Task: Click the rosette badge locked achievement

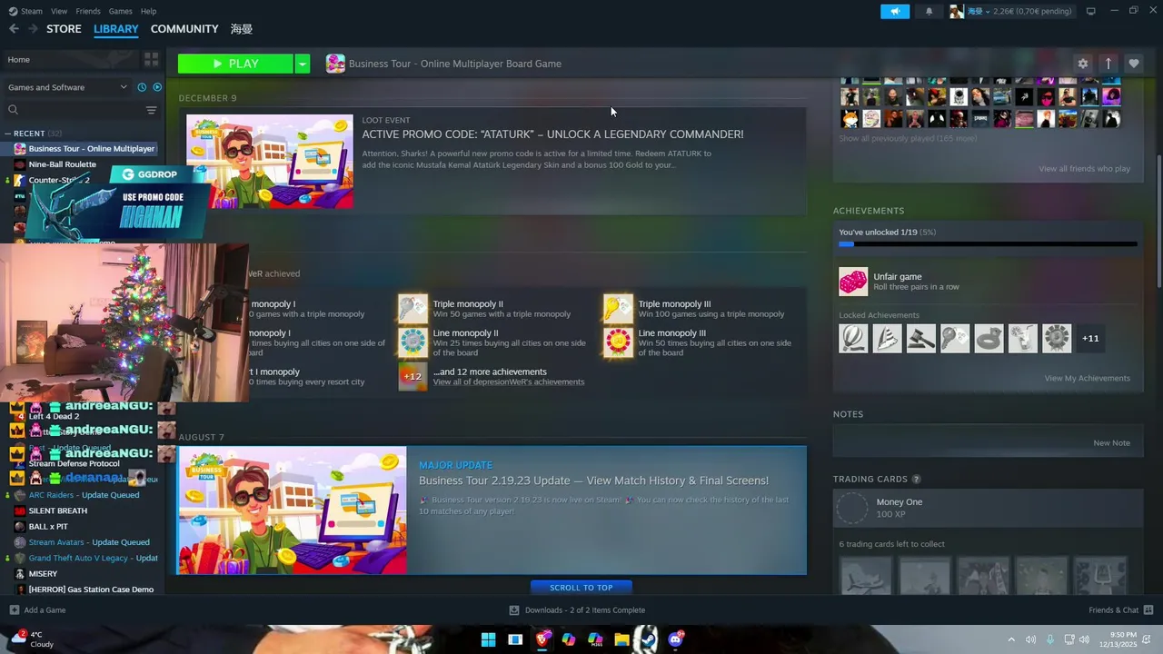Action: [x=1057, y=339]
